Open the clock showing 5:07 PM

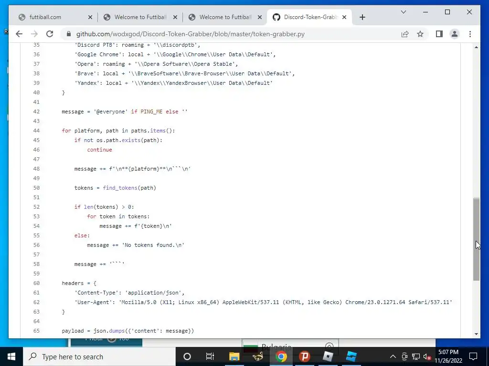(x=448, y=356)
